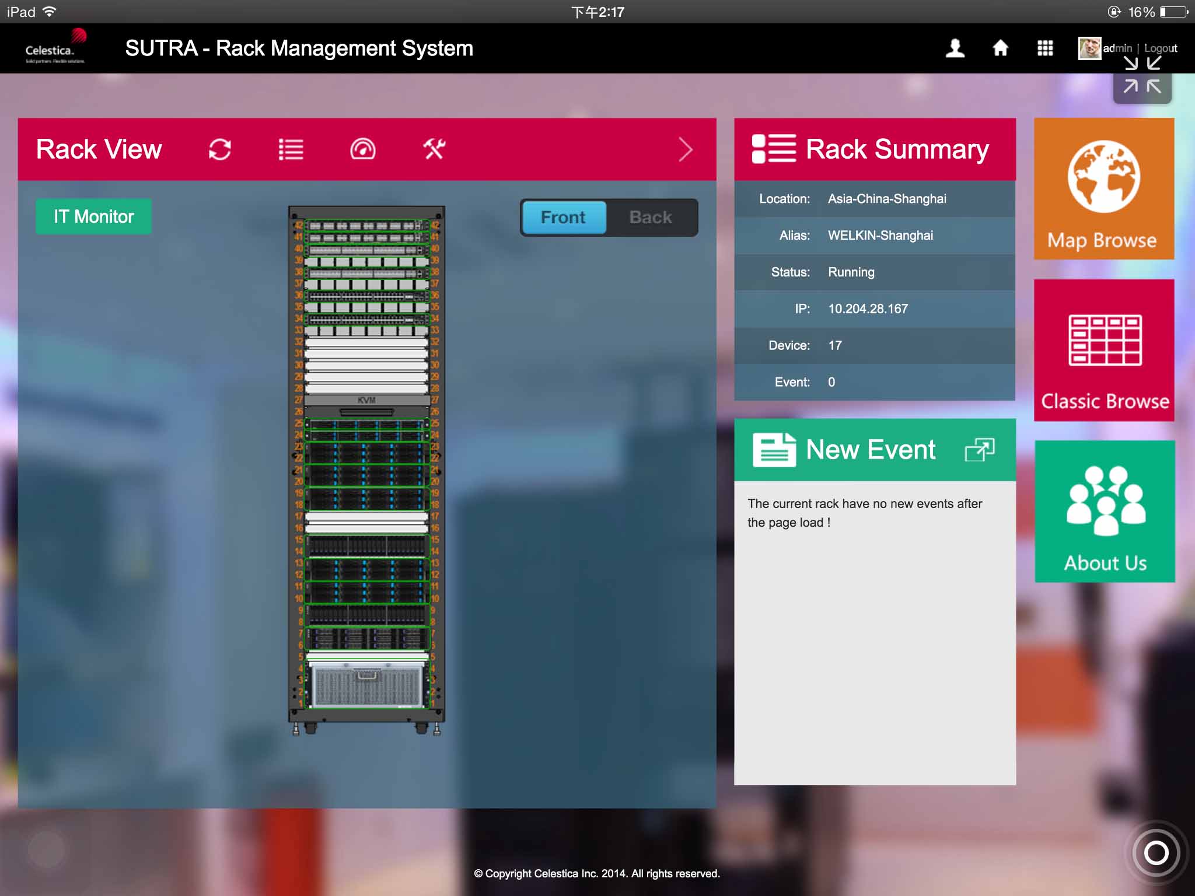This screenshot has width=1195, height=896.
Task: Click the no new events message
Action: [865, 513]
